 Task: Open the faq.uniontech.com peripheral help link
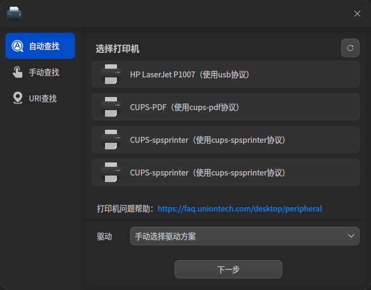click(x=240, y=209)
